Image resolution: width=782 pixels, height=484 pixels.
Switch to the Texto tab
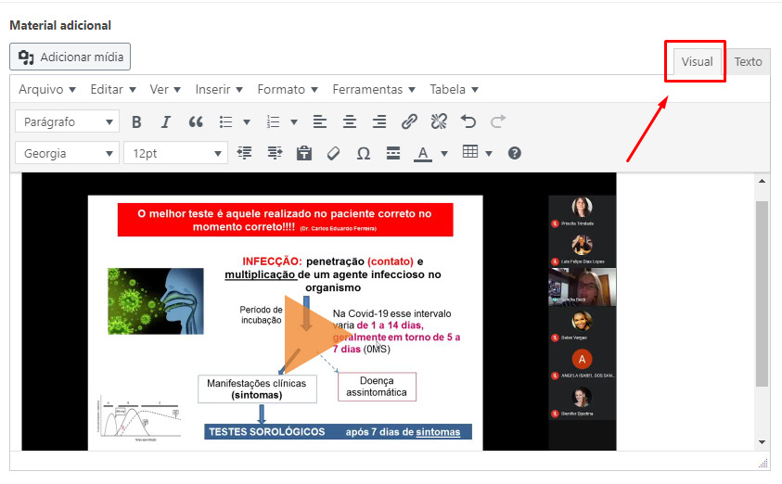(748, 62)
